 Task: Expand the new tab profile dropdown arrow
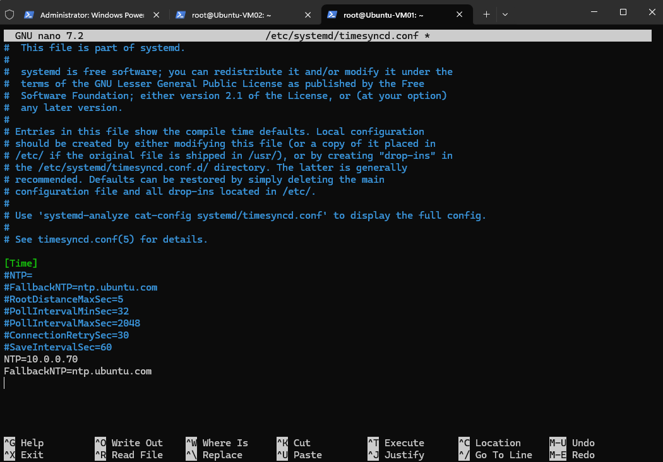[x=505, y=14]
